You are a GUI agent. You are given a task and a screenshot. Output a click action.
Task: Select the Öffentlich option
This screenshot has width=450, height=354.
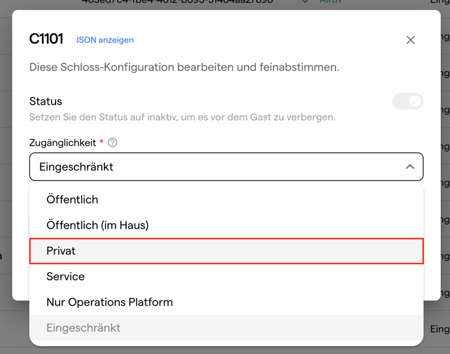click(x=72, y=200)
